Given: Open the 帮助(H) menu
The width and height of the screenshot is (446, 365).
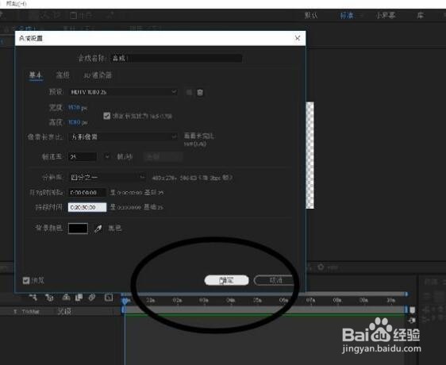Looking at the screenshot, I should pyautogui.click(x=17, y=4).
